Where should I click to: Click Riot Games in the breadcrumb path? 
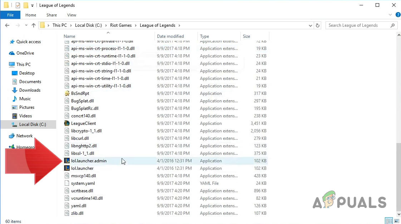tap(121, 25)
